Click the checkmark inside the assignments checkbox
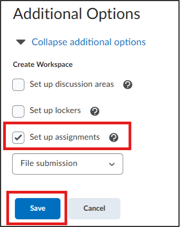 pos(19,137)
